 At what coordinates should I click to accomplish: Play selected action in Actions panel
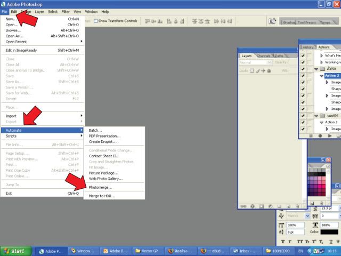(330, 136)
